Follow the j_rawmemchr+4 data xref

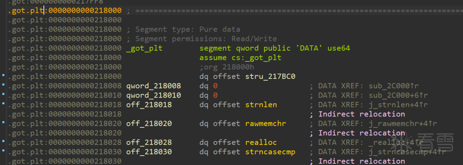[403, 124]
